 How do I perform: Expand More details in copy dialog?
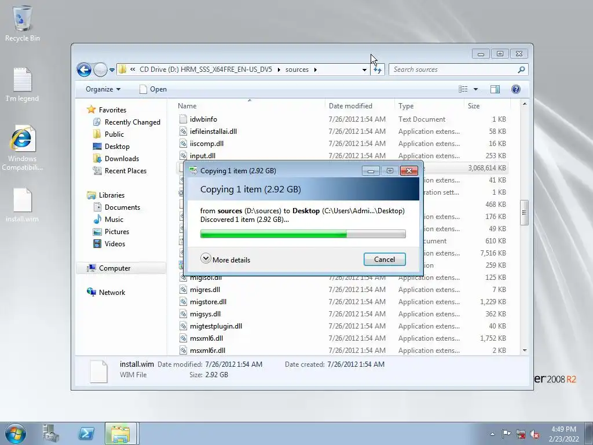coord(225,260)
